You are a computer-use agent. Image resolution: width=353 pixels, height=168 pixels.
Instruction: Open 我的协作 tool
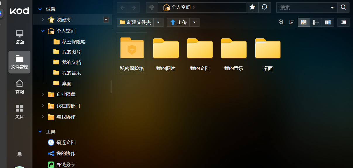(66, 153)
